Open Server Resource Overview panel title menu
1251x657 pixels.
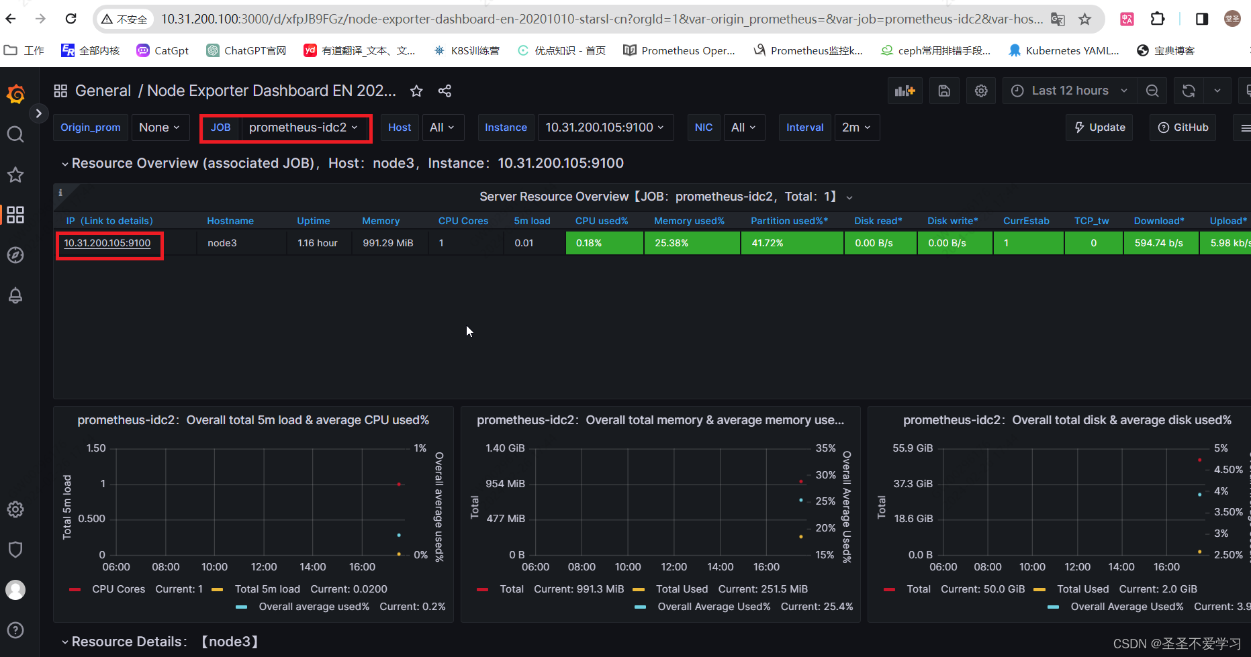665,197
